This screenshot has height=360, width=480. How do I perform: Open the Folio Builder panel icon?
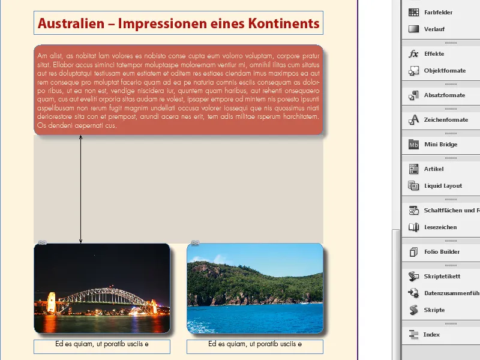pyautogui.click(x=413, y=251)
